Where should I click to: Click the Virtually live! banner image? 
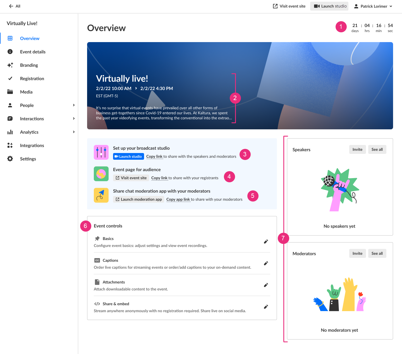pos(240,86)
